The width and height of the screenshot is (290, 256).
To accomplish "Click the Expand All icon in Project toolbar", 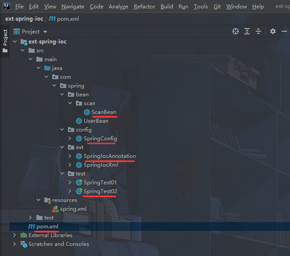I will [247, 31].
